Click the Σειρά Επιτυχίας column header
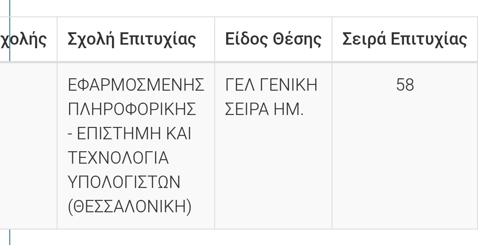The height and width of the screenshot is (245, 478). pos(405,39)
